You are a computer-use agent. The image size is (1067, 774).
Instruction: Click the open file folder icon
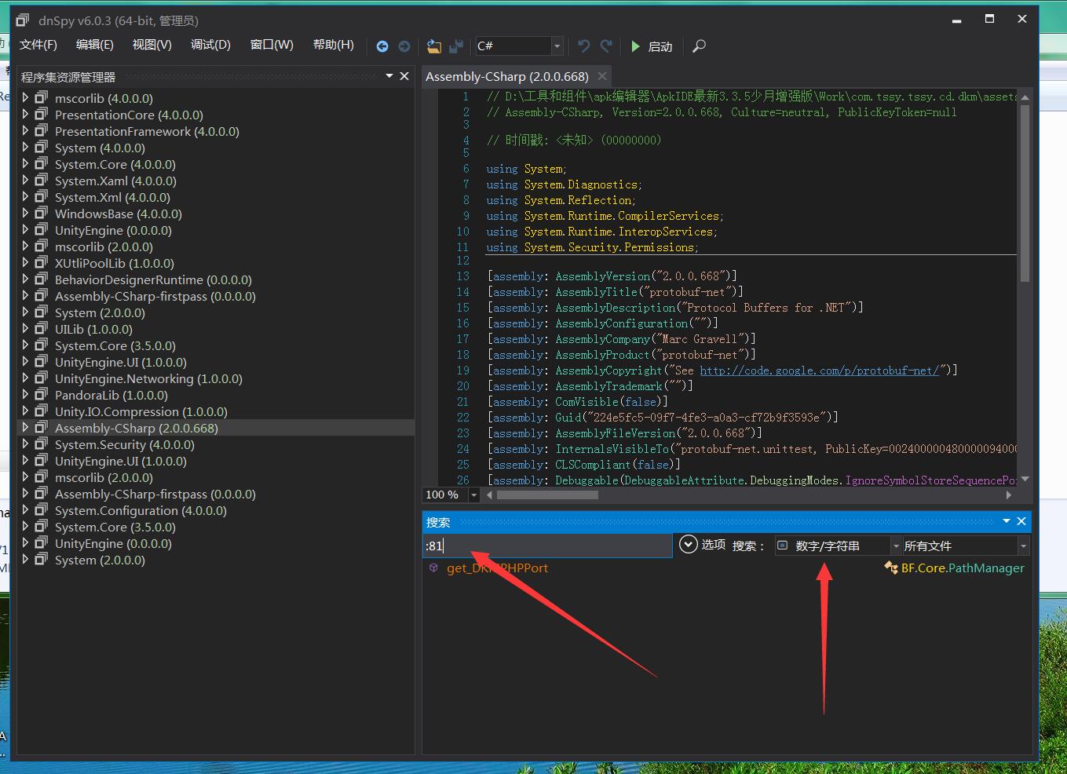pyautogui.click(x=434, y=46)
